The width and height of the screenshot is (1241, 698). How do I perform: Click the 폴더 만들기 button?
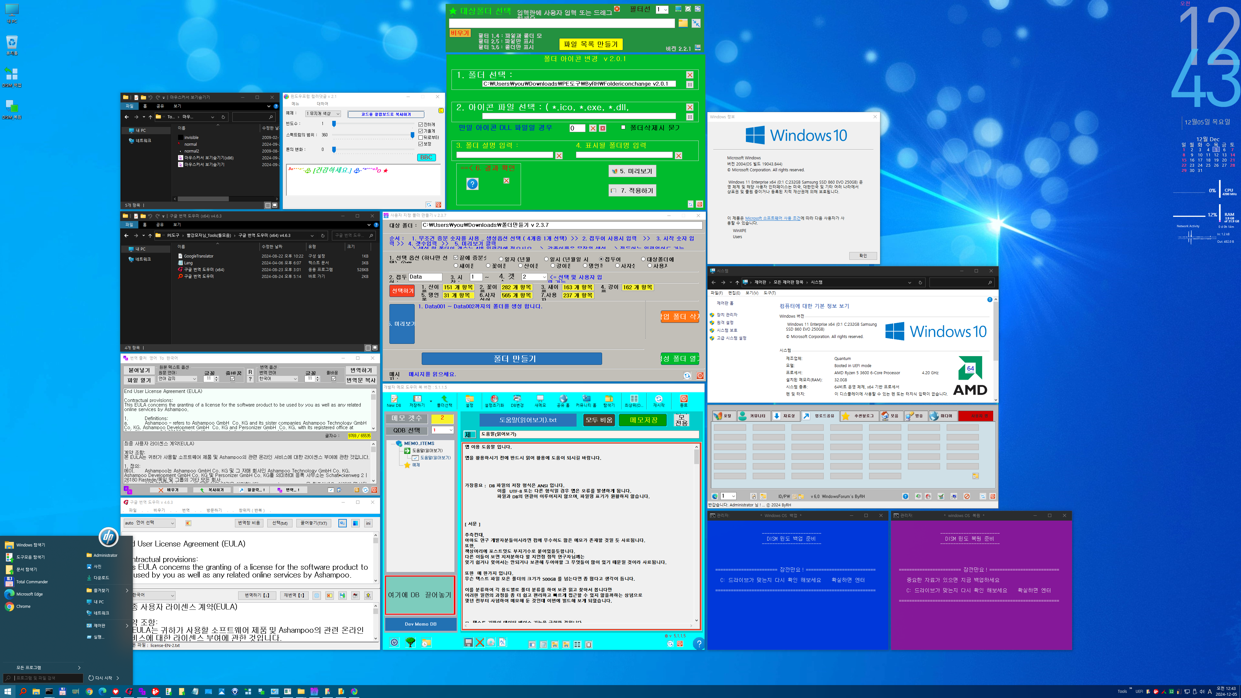pyautogui.click(x=512, y=358)
